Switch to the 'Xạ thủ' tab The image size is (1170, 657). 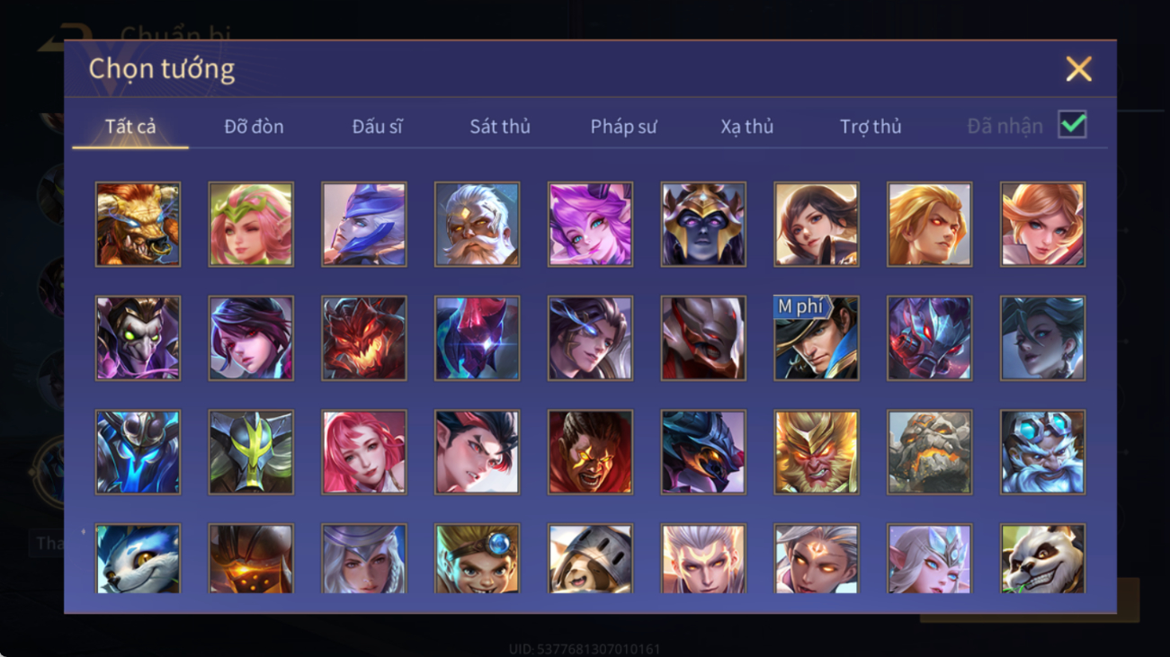tap(746, 127)
